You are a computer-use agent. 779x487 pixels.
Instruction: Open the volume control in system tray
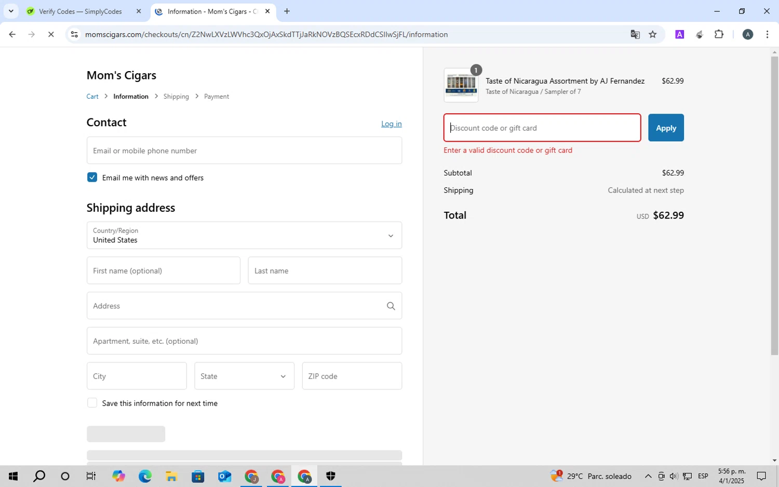point(674,476)
